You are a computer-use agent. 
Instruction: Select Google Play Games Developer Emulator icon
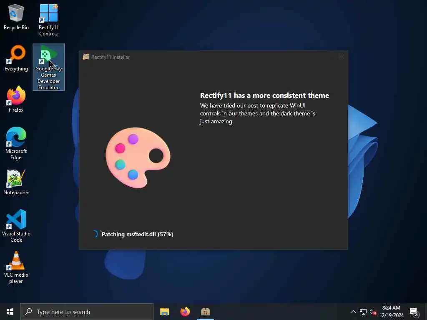49,67
